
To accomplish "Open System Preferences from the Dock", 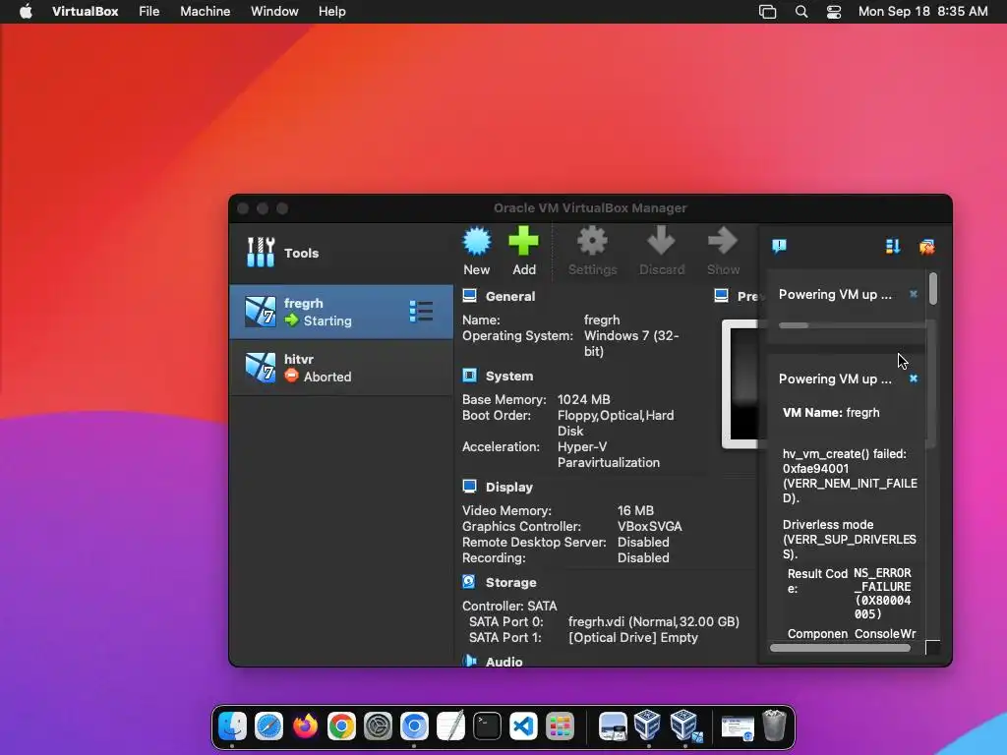I will coord(379,726).
